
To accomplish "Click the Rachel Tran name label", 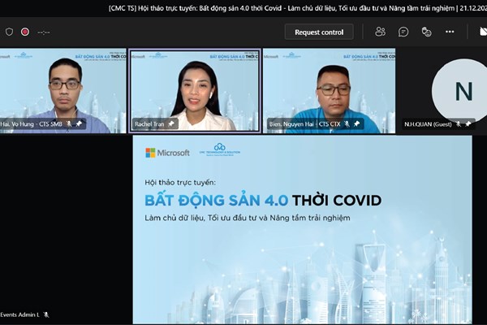I will (149, 123).
